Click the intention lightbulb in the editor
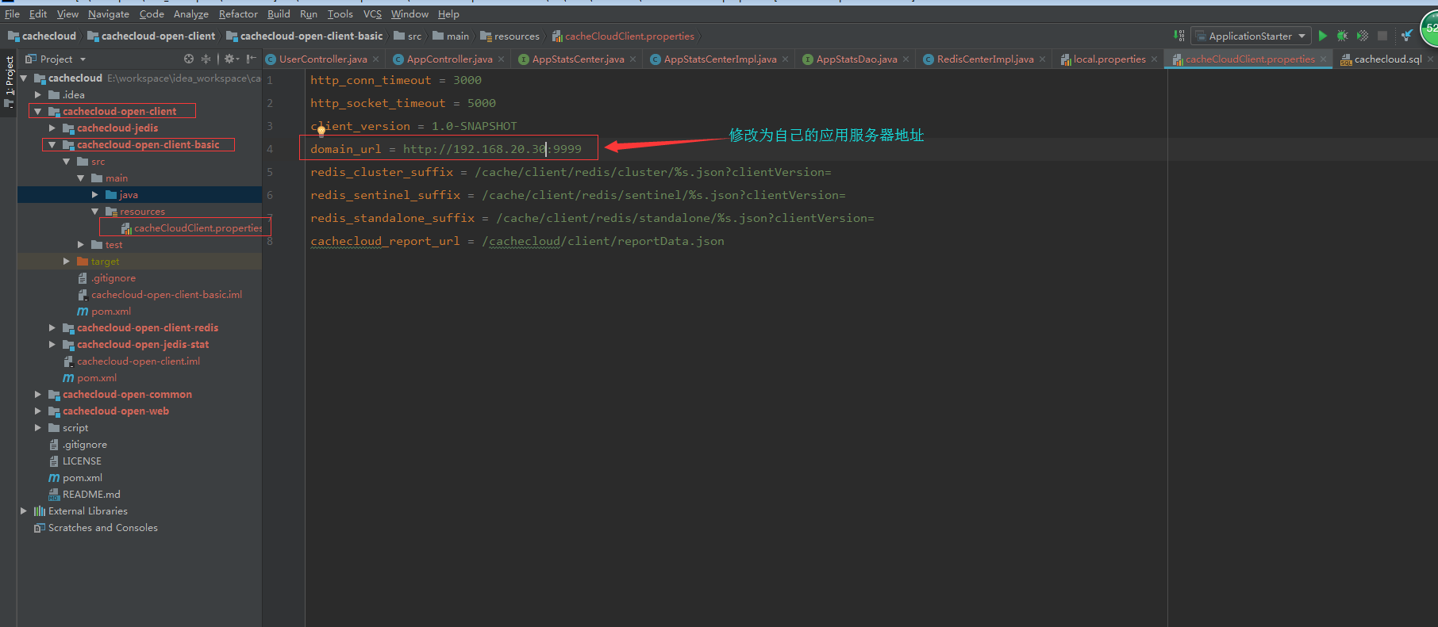Image resolution: width=1438 pixels, height=627 pixels. pos(321,131)
